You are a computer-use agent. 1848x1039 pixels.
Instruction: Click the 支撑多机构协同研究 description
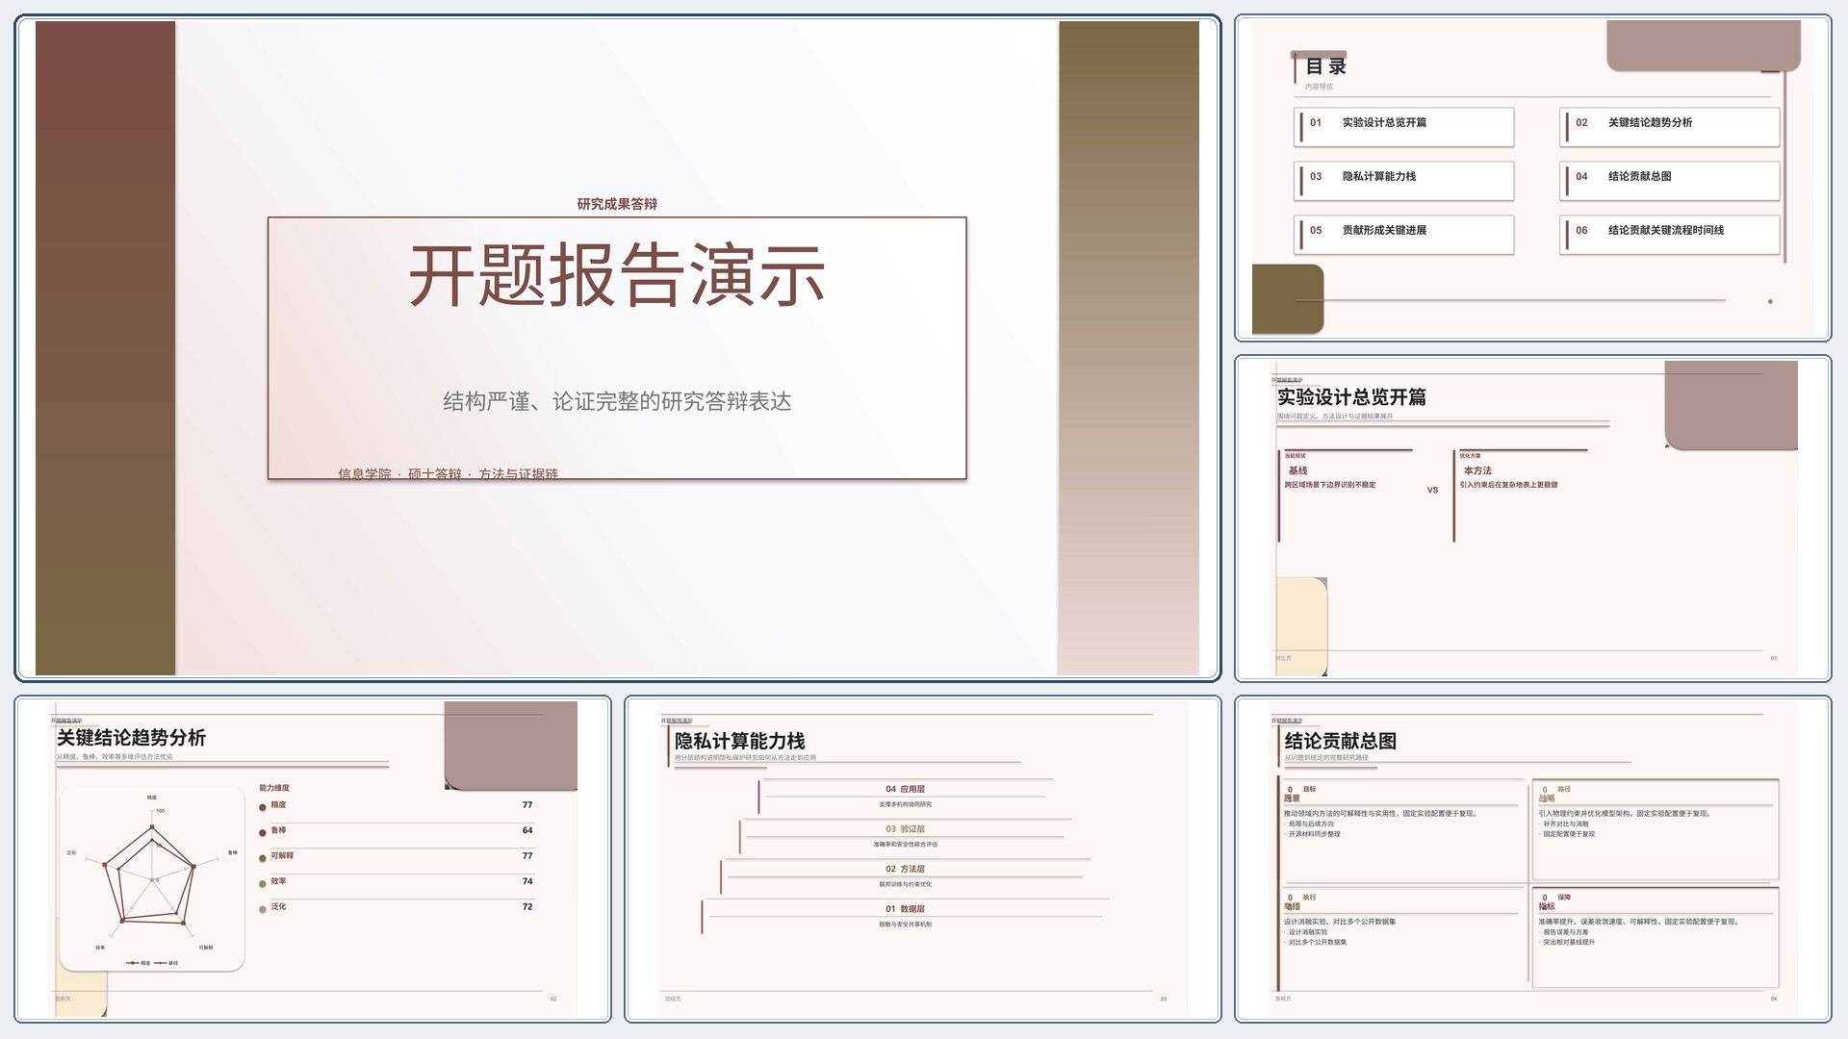click(x=905, y=804)
